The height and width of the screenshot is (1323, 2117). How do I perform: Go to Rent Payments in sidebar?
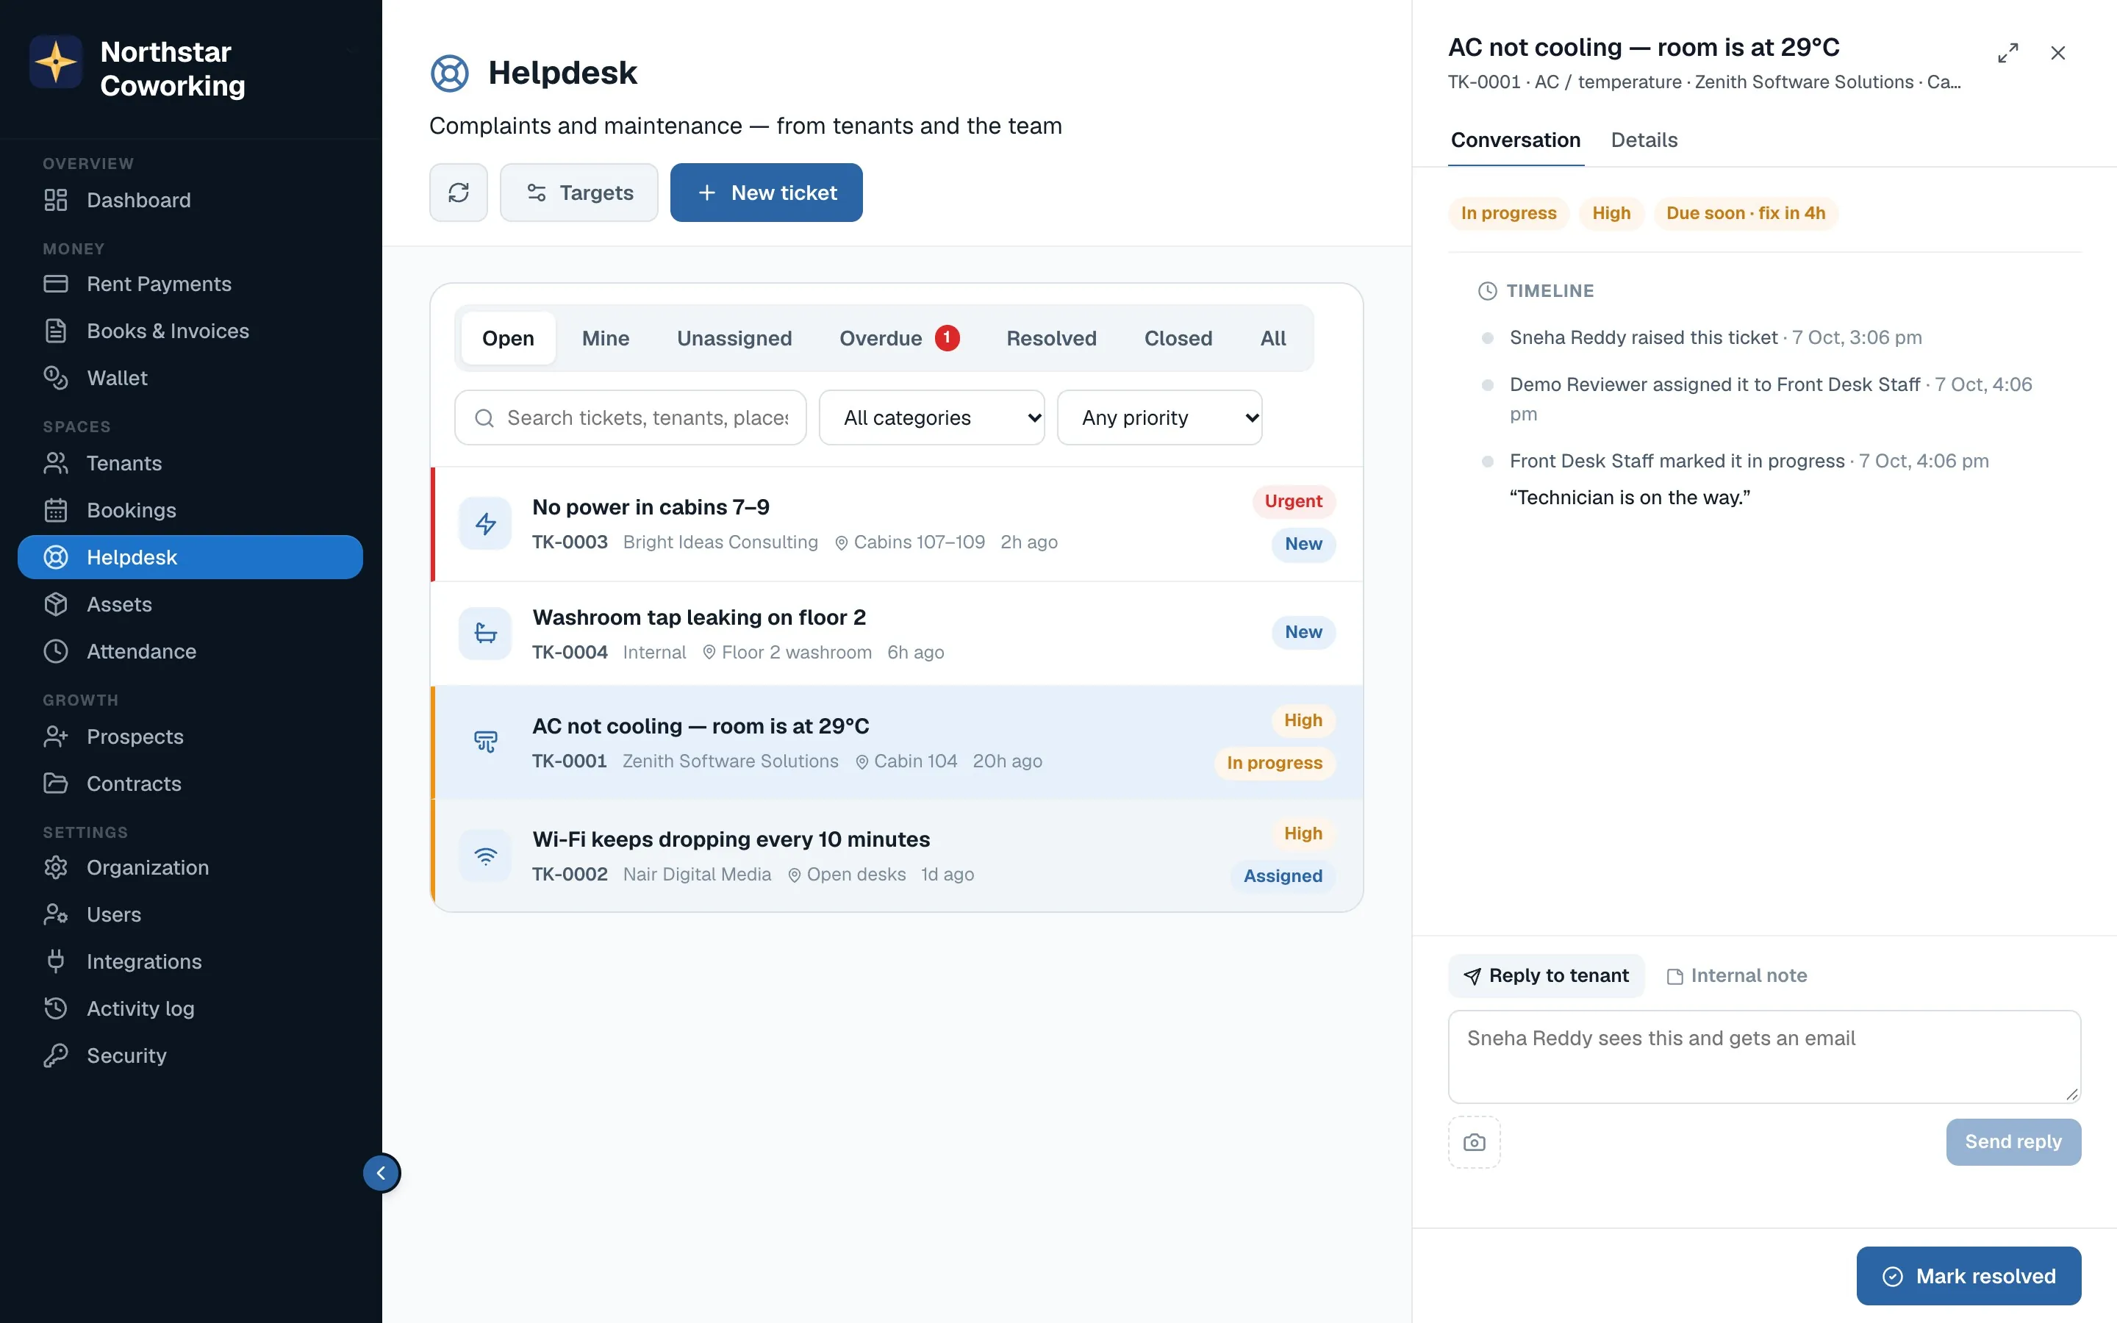[x=190, y=284]
